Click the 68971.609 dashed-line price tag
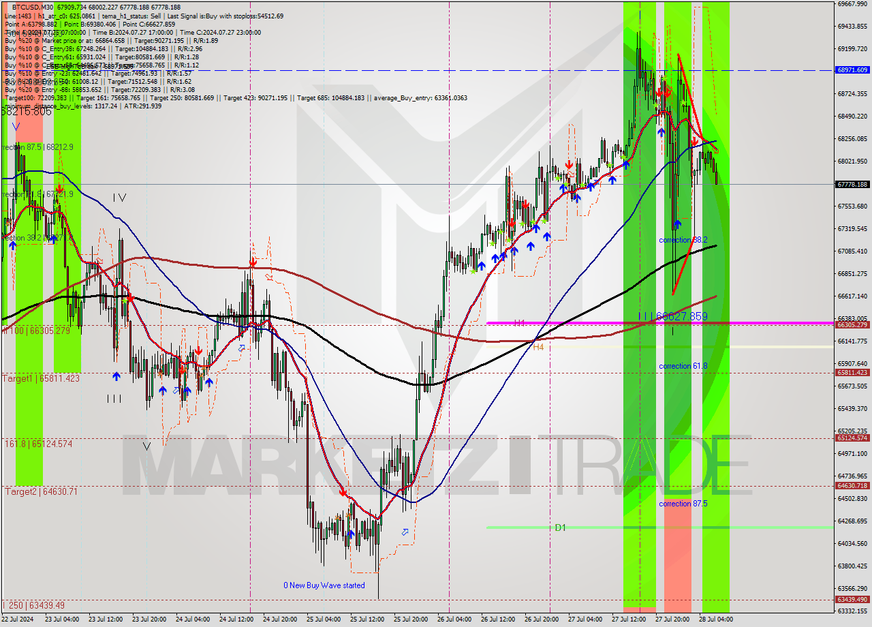Viewport: 872px width, 627px height. [852, 70]
